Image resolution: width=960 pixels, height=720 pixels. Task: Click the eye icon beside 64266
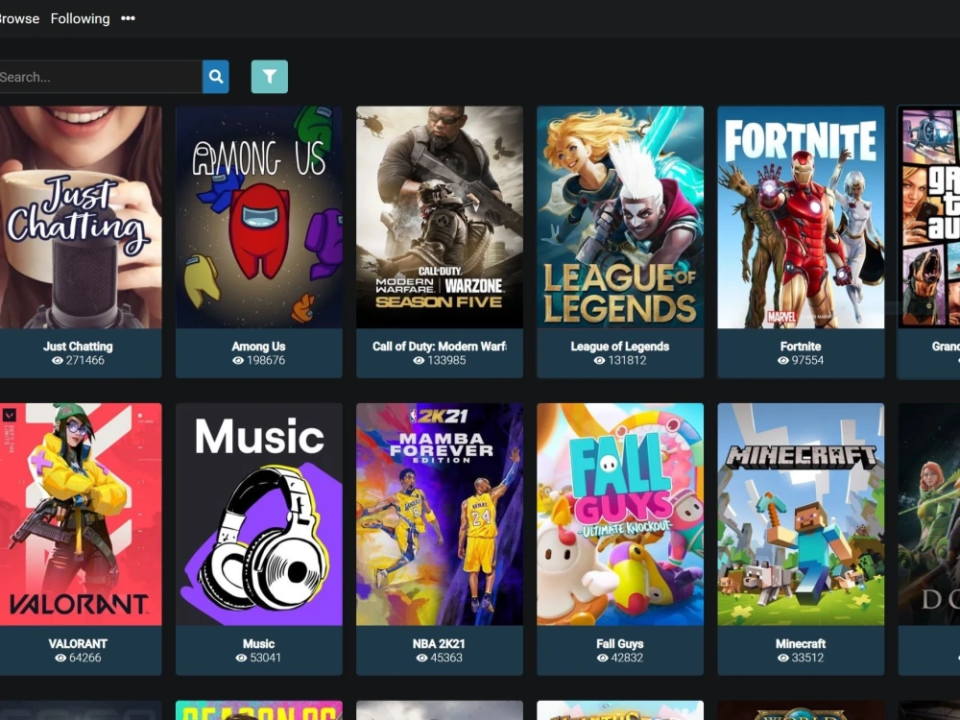click(x=60, y=659)
